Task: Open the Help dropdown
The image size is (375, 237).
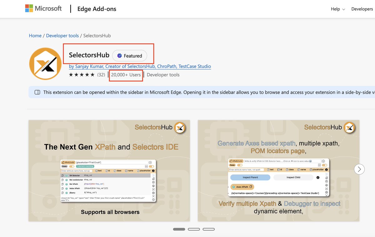Action: [x=337, y=9]
